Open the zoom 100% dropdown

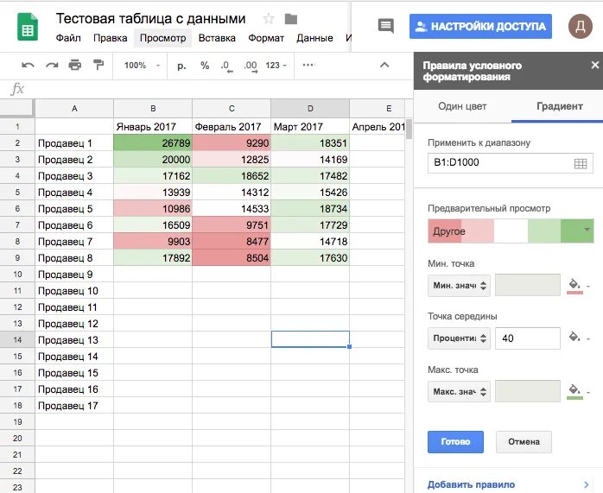point(142,65)
